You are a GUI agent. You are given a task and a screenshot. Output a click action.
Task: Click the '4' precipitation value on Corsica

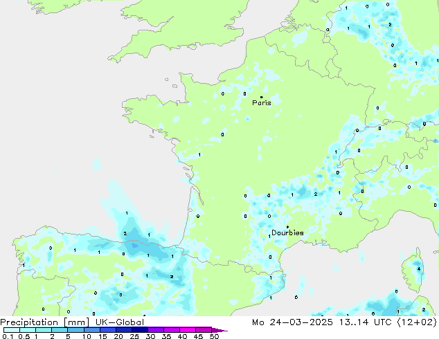pos(419,269)
